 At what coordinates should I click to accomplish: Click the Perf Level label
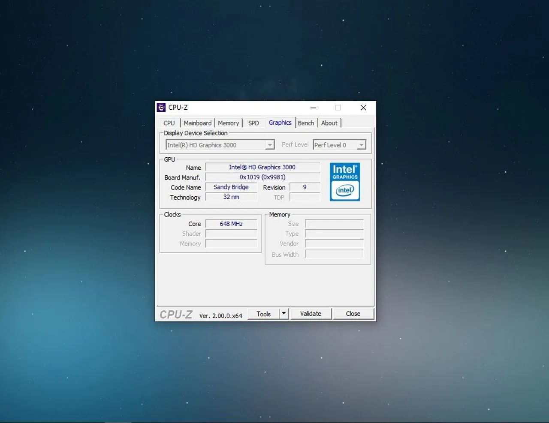[295, 145]
